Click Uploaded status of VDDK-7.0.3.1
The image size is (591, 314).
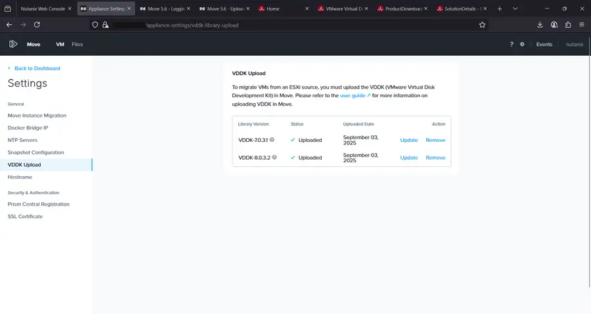click(306, 140)
